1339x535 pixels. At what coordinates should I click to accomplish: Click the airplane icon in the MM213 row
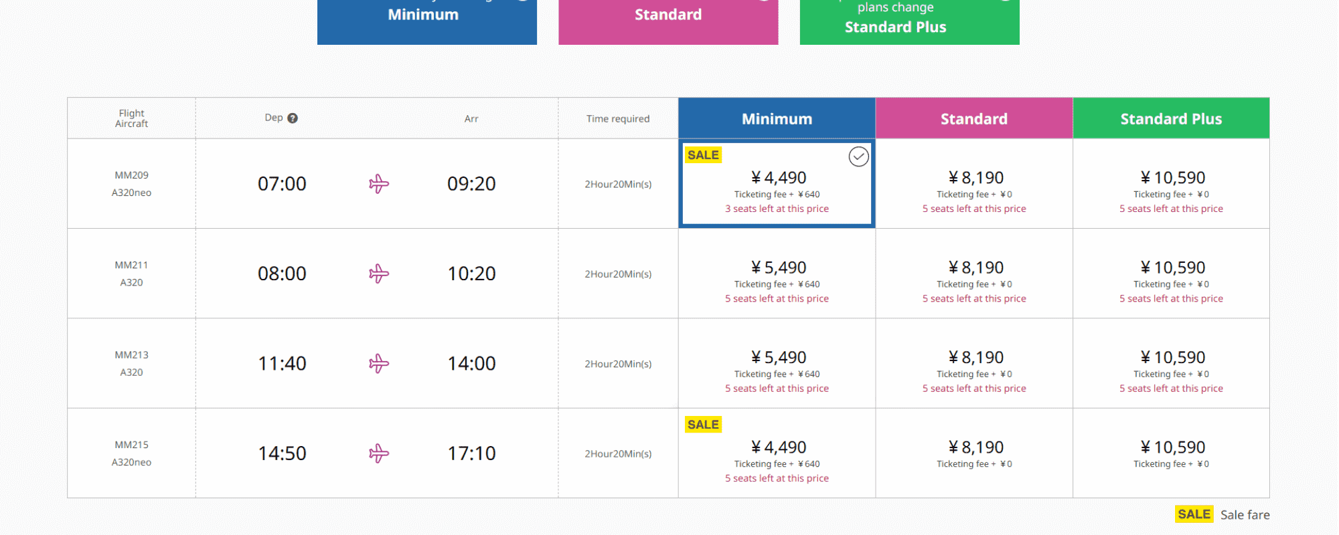click(x=379, y=364)
